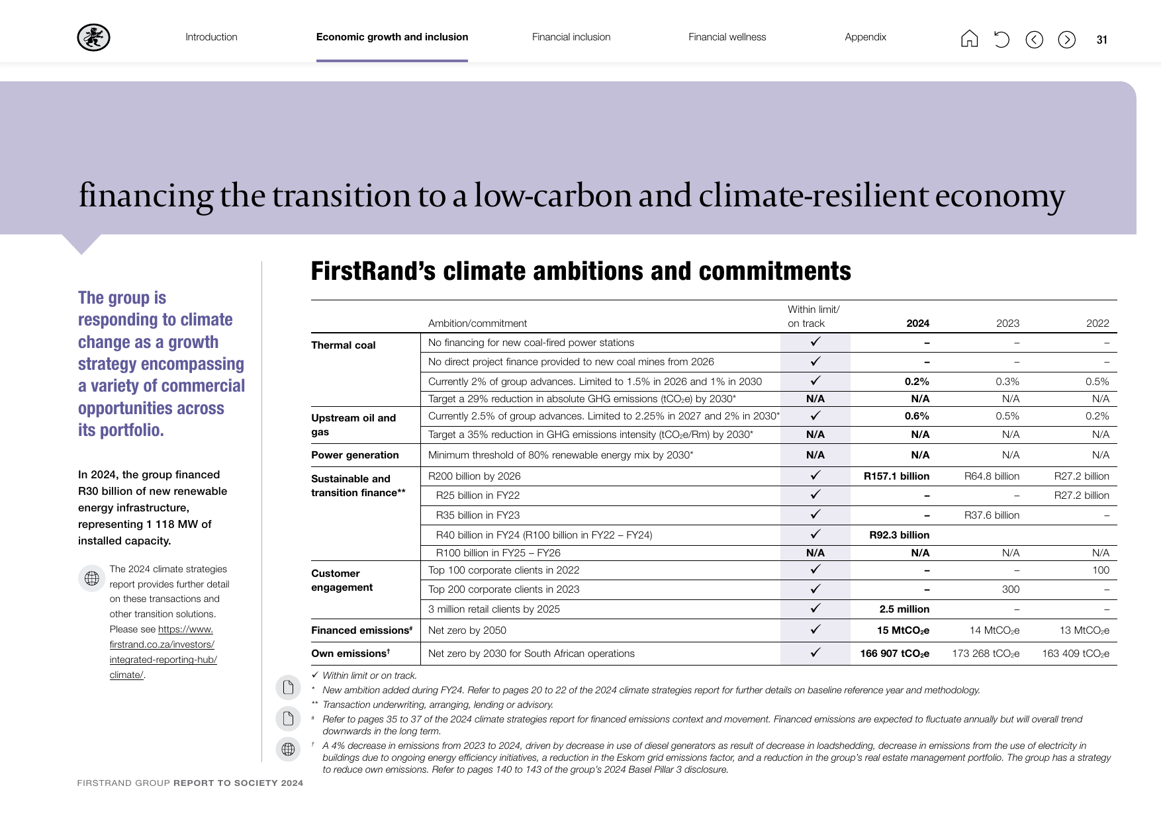The image size is (1161, 821).
Task: Click the 'R157.1 billion' 2024 value
Action: (x=896, y=476)
